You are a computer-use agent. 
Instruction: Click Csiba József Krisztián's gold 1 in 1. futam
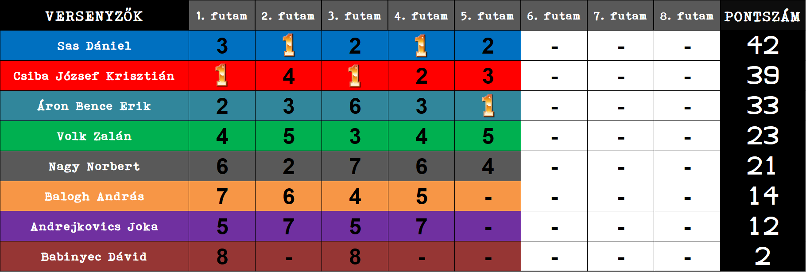[x=221, y=75]
